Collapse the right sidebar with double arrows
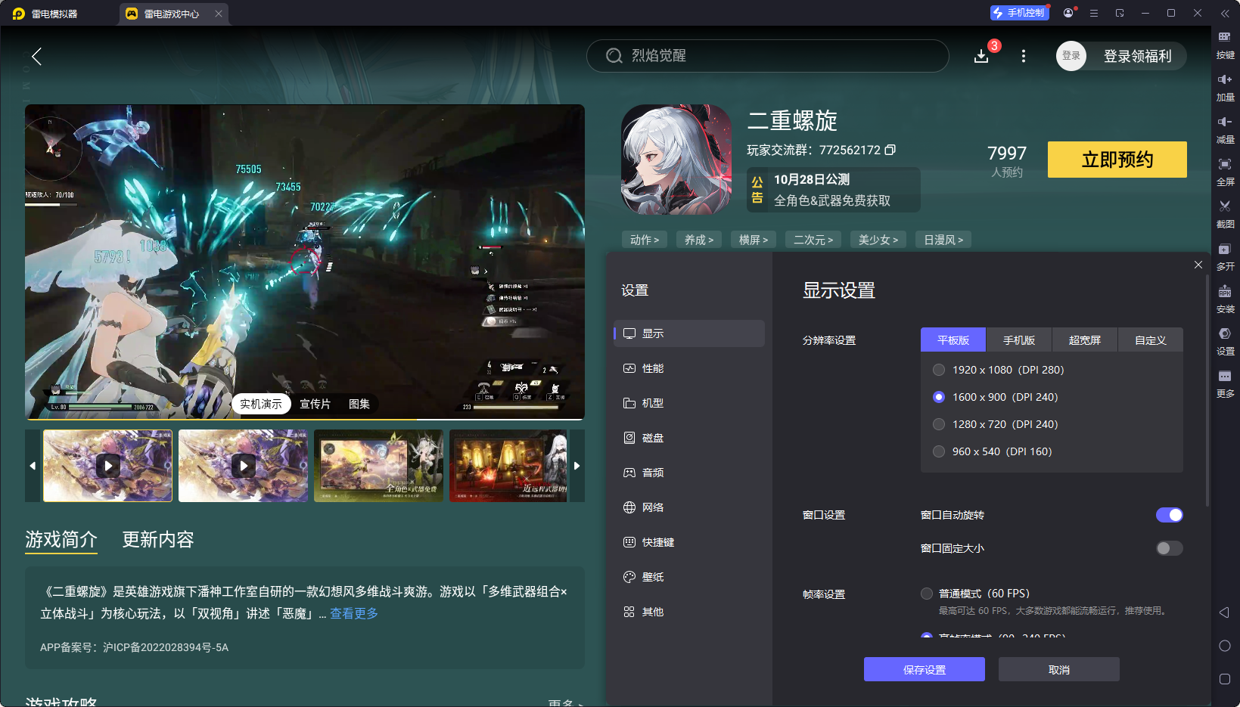The height and width of the screenshot is (707, 1240). [1225, 13]
